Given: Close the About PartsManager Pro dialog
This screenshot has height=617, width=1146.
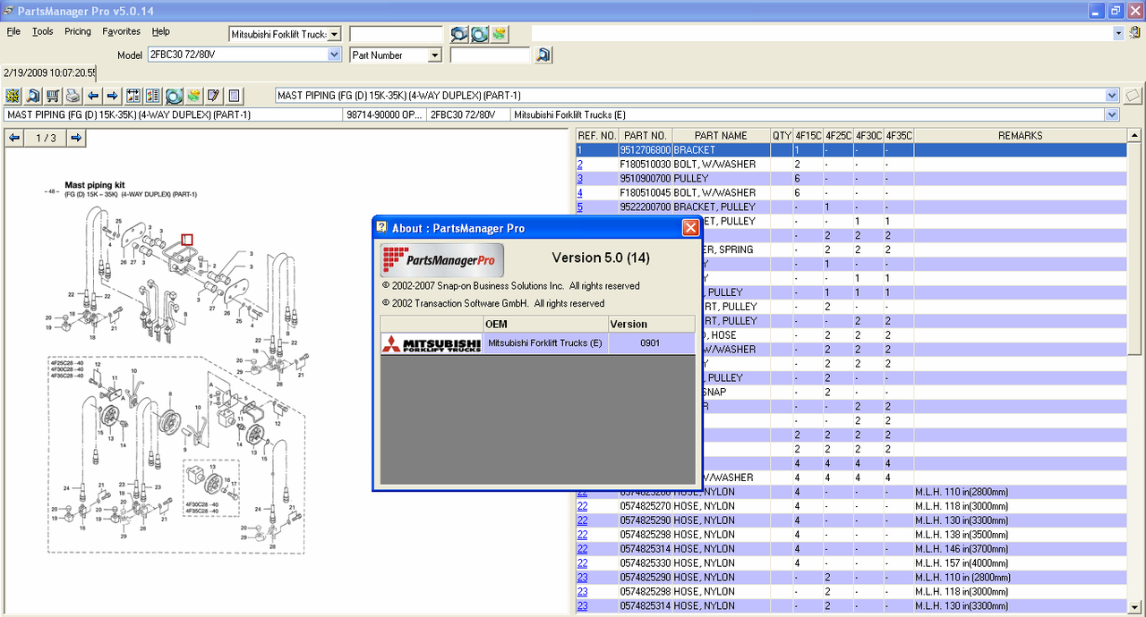Looking at the screenshot, I should (690, 228).
